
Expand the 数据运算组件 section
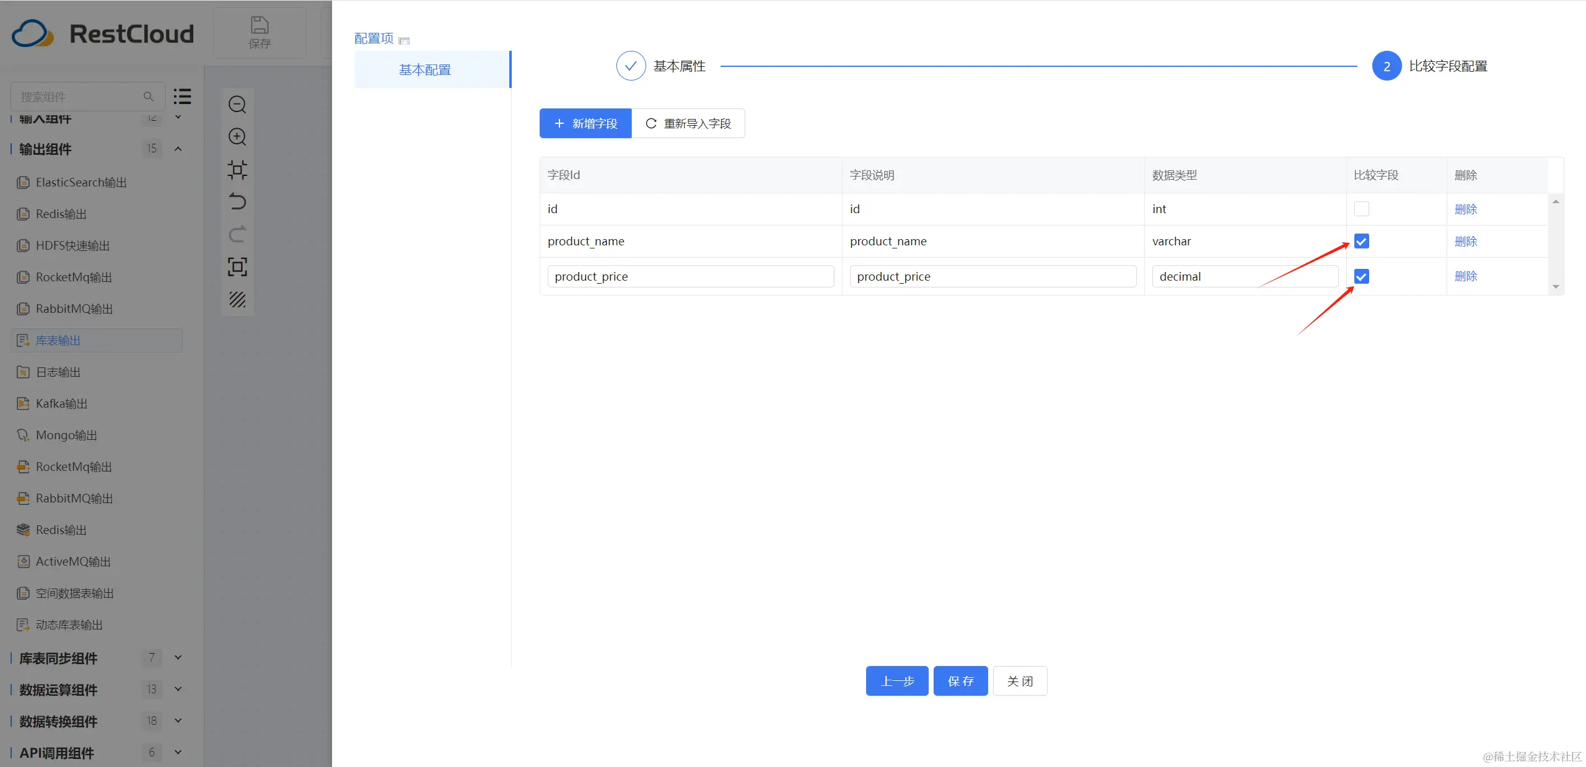click(178, 689)
